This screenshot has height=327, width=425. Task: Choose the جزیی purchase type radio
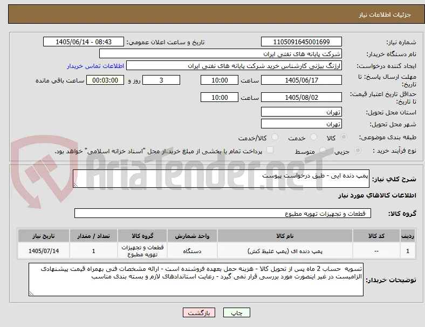(x=358, y=151)
